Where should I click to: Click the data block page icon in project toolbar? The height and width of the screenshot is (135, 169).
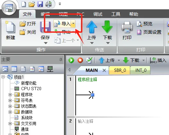point(23,69)
